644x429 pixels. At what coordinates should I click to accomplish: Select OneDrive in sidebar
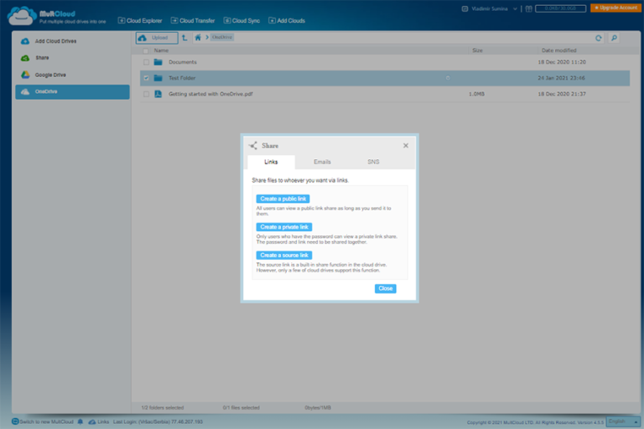tap(72, 91)
